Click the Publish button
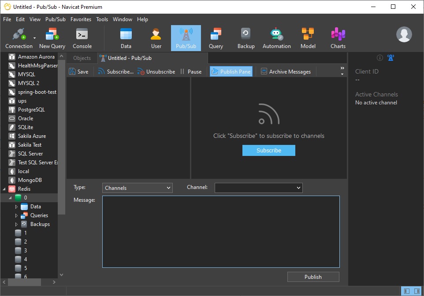424x296 pixels. [313, 277]
